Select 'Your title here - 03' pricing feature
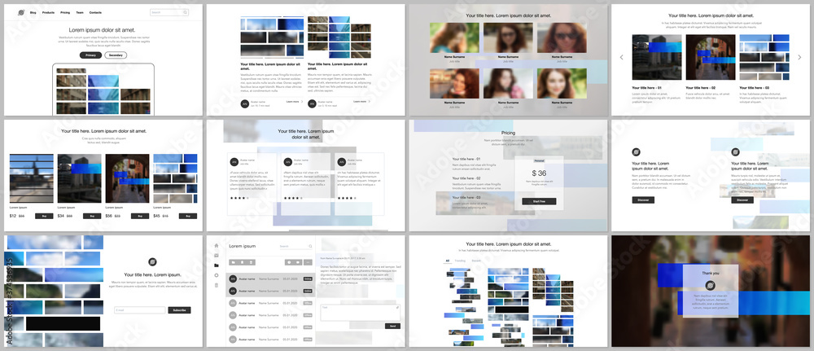 coord(466,197)
